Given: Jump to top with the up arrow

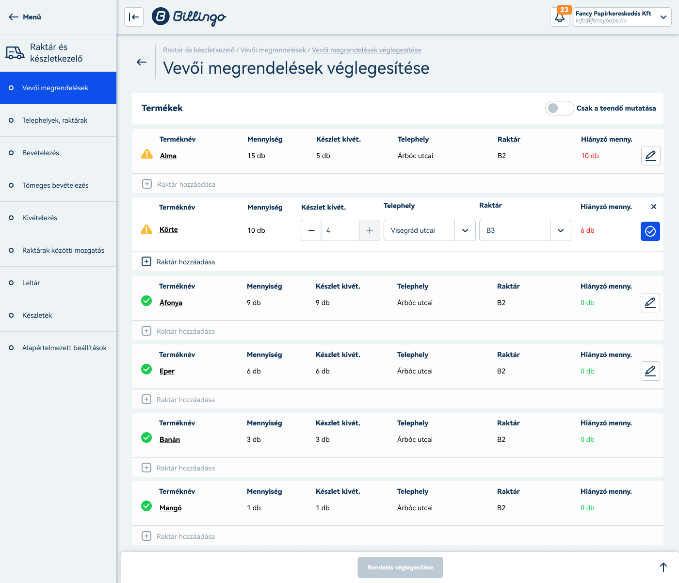Looking at the screenshot, I should [x=663, y=567].
